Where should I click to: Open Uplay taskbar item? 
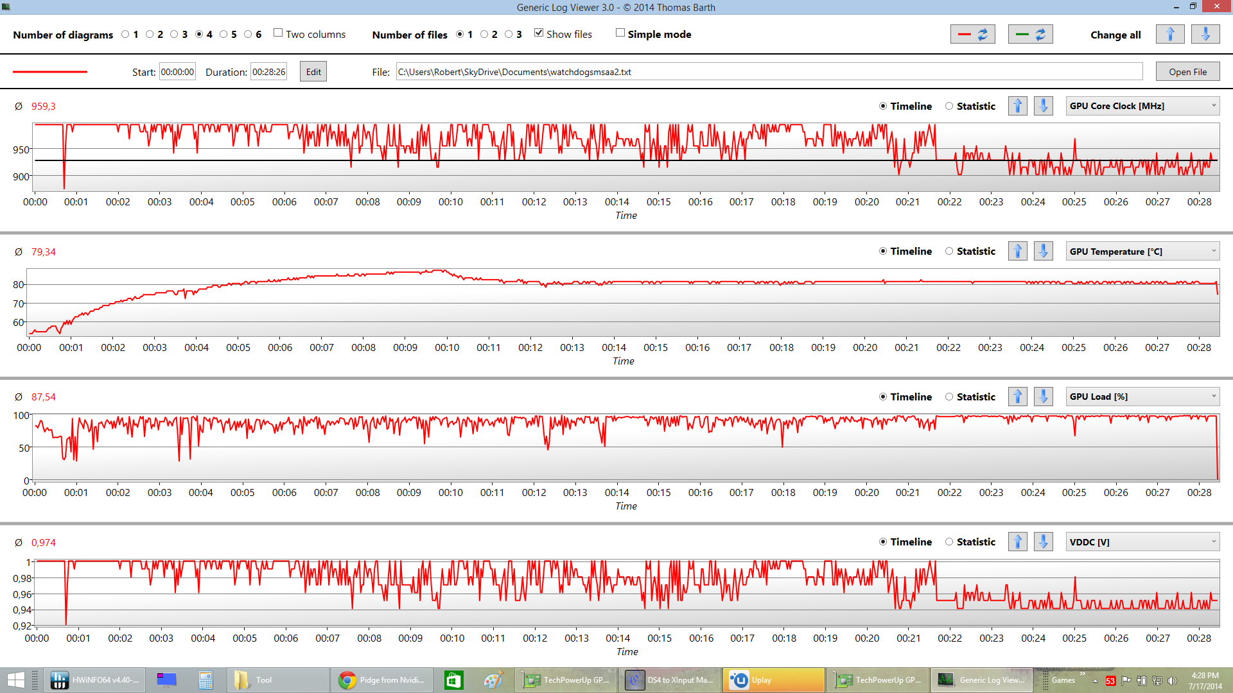pos(773,680)
